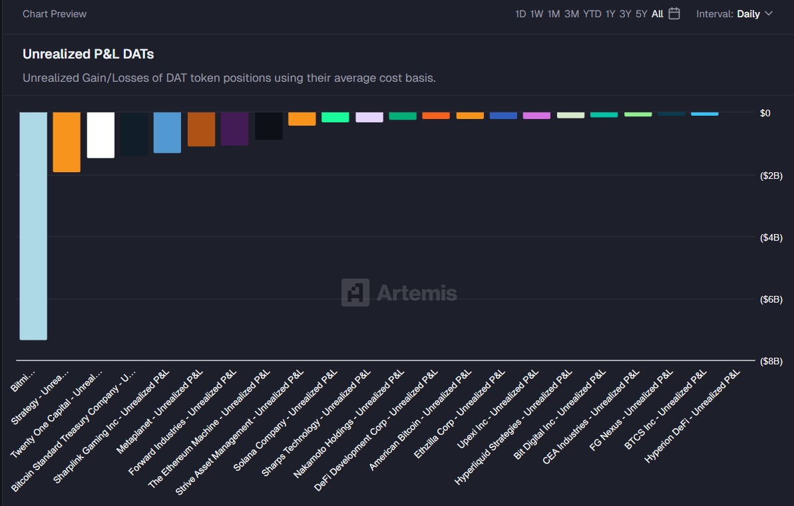Image resolution: width=794 pixels, height=506 pixels.
Task: Expand the Interval Daily dropdown
Action: pos(734,14)
